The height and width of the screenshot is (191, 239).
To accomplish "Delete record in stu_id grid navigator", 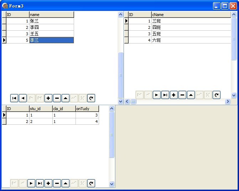I will pos(57,183).
